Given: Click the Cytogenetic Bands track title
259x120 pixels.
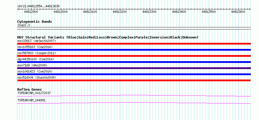Looking at the screenshot, I should point(35,22).
